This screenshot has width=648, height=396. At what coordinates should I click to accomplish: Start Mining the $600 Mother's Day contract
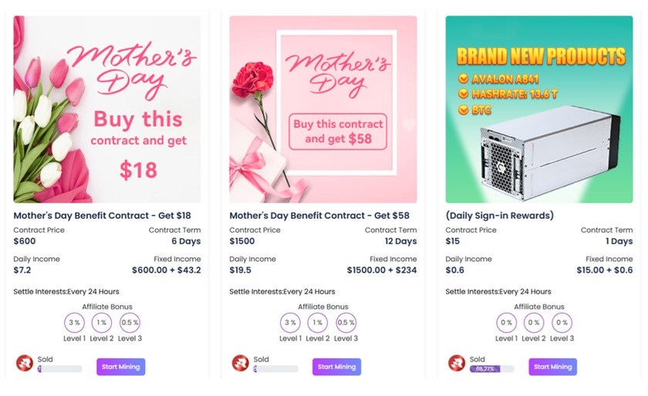121,367
